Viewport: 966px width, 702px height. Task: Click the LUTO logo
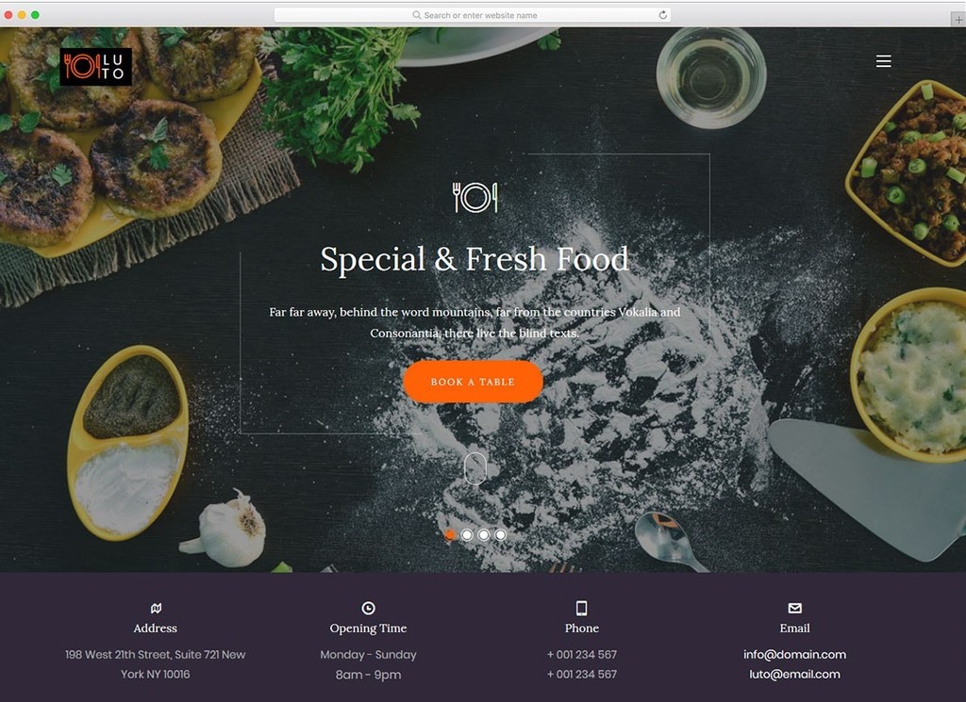pos(95,67)
